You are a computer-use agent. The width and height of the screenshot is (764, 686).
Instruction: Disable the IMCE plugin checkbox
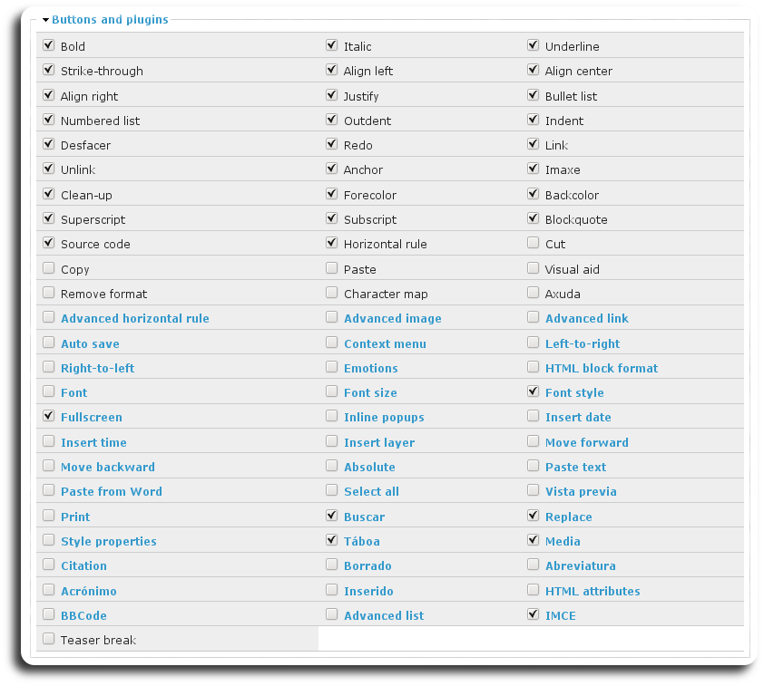pos(534,614)
